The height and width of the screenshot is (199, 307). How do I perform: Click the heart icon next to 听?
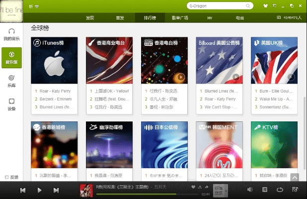click(x=37, y=6)
